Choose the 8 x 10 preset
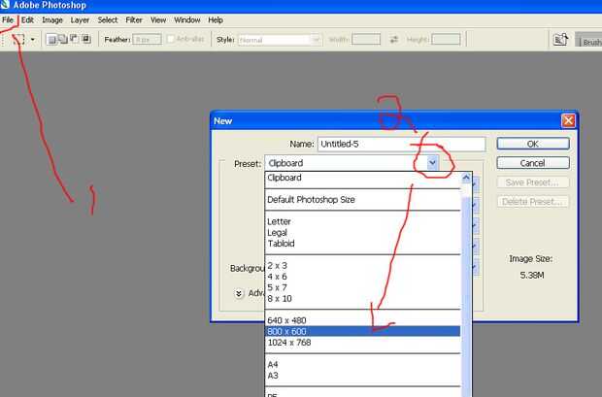The width and height of the screenshot is (602, 397). click(363, 298)
